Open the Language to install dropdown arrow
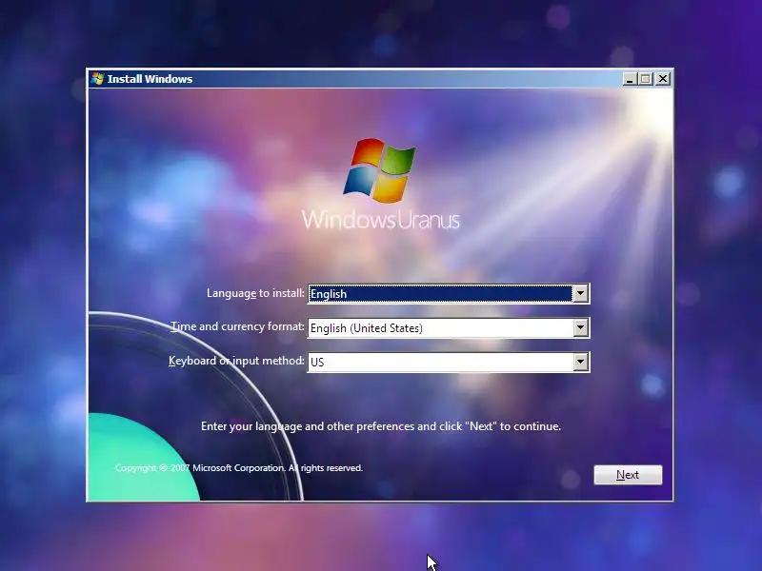 580,293
